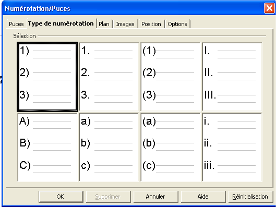This screenshot has height=208, width=276.
Task: Click the Supprimer button
Action: pyautogui.click(x=108, y=197)
